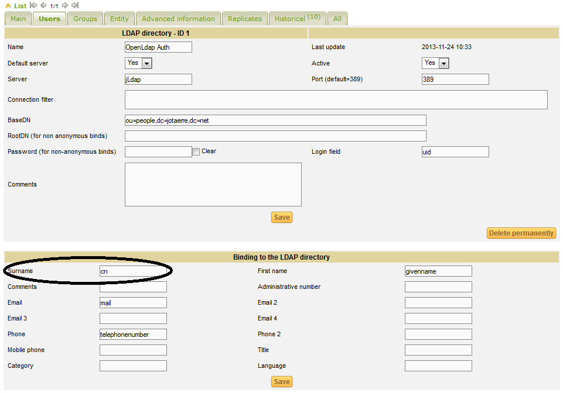
Task: Click the previous record arrow
Action: coord(43,5)
